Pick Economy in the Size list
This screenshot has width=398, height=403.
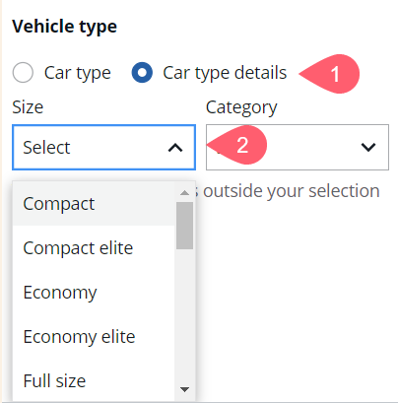point(94,293)
